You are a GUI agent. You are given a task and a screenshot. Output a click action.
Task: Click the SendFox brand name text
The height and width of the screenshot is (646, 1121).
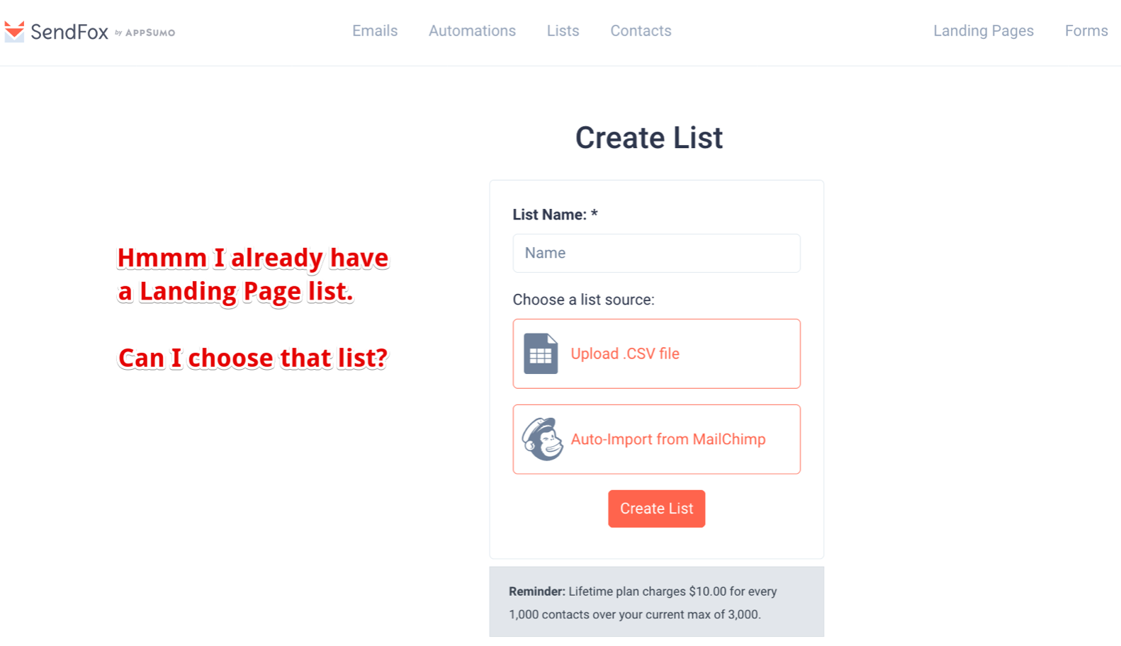pyautogui.click(x=69, y=32)
